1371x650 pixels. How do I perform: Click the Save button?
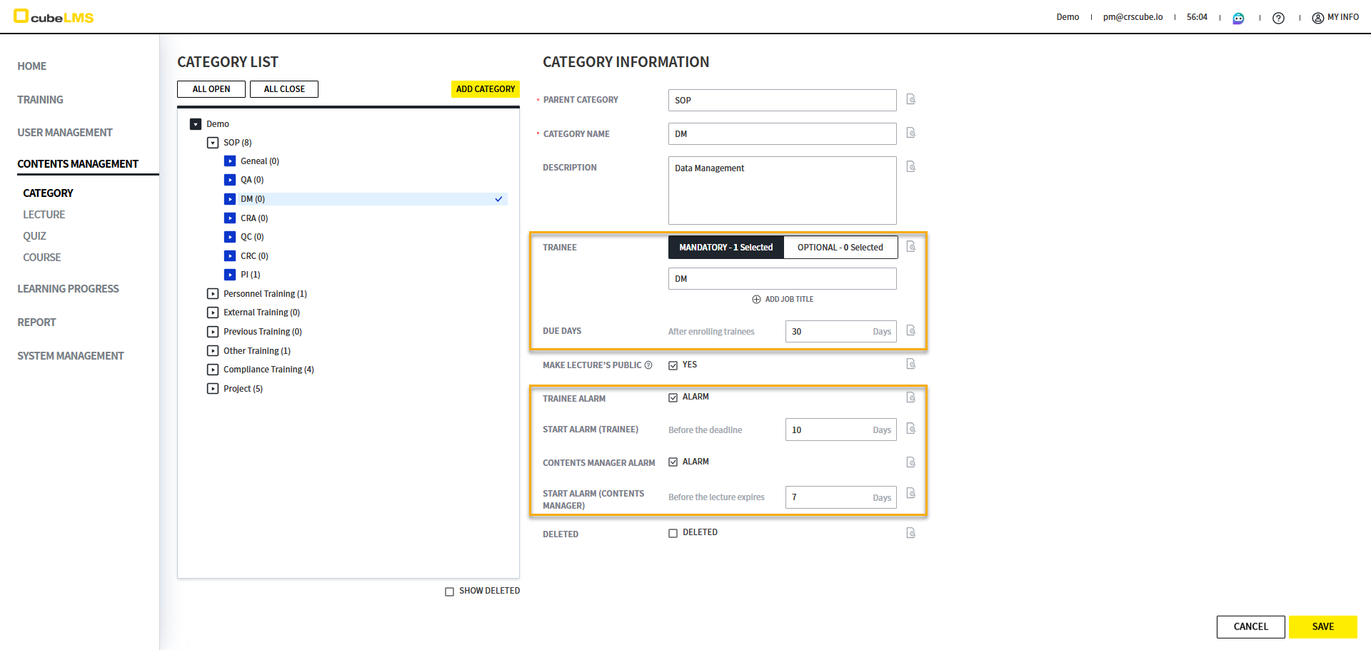pyautogui.click(x=1322, y=626)
